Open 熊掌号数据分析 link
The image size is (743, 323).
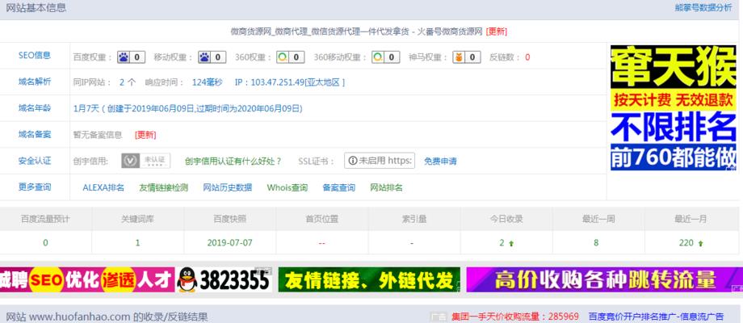pyautogui.click(x=703, y=7)
